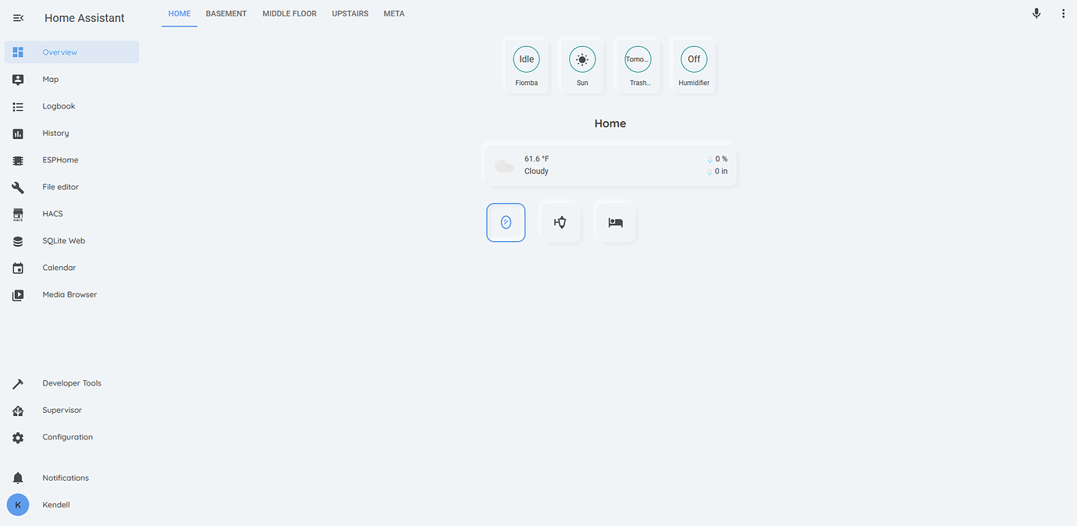
Task: Switch to the BASEMENT tab
Action: click(x=226, y=13)
